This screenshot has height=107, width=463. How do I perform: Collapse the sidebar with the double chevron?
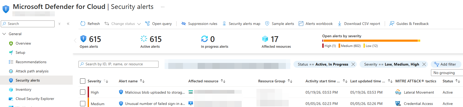click(x=68, y=24)
